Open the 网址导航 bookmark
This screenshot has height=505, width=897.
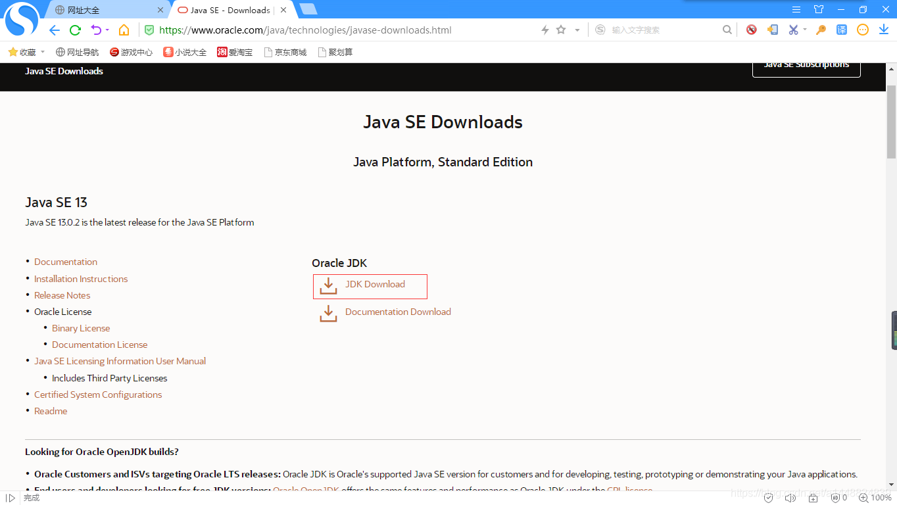coord(77,52)
